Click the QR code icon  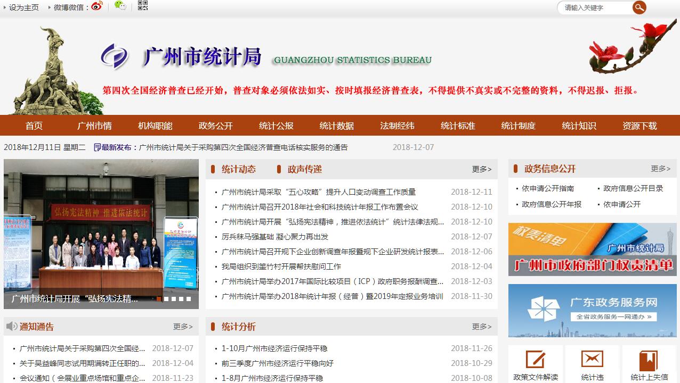(x=142, y=6)
